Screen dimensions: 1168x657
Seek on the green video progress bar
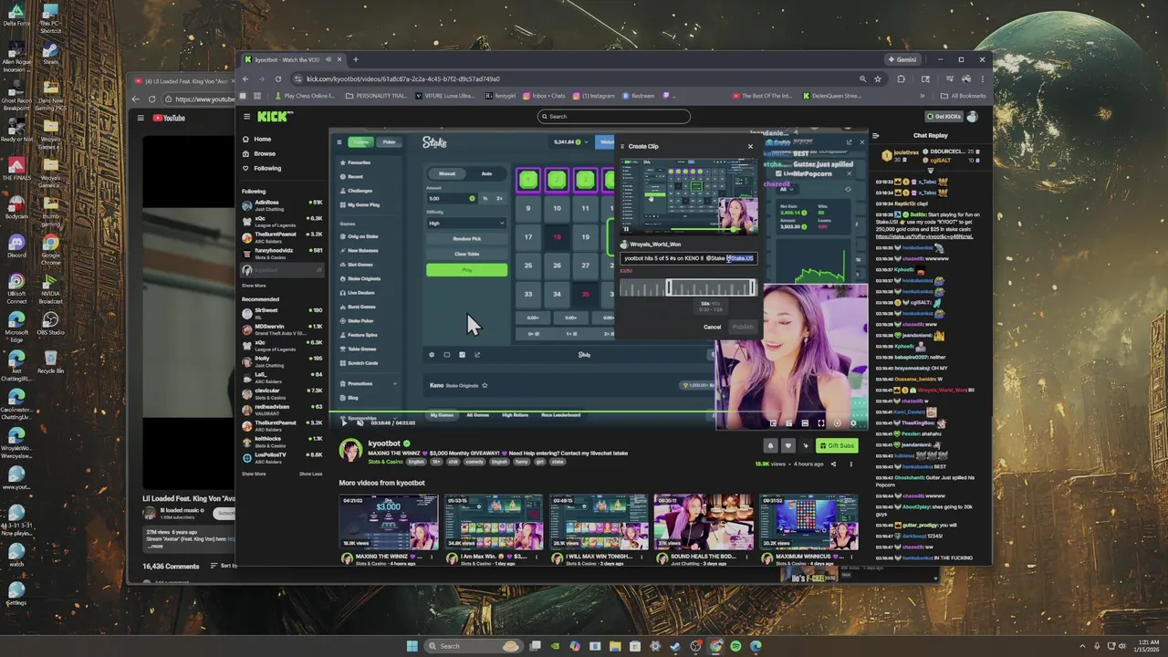click(x=598, y=412)
